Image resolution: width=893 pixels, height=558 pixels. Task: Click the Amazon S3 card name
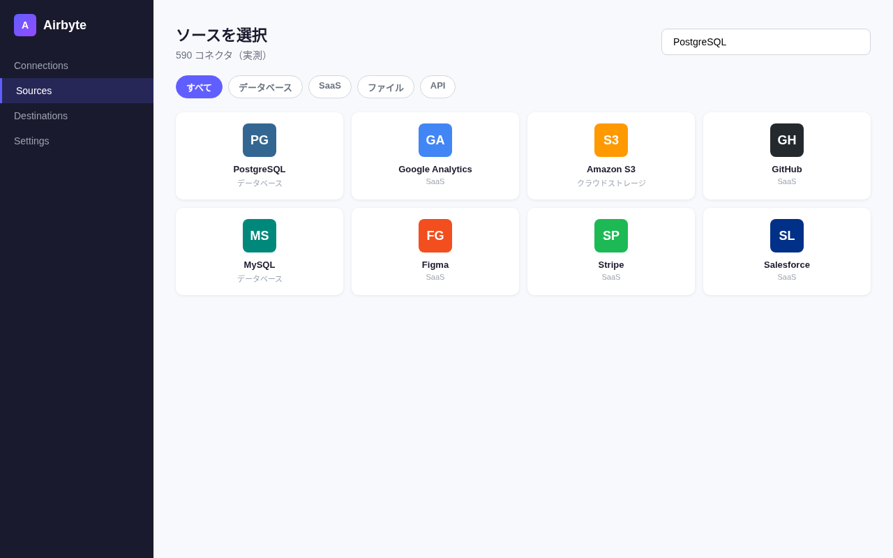pos(611,169)
